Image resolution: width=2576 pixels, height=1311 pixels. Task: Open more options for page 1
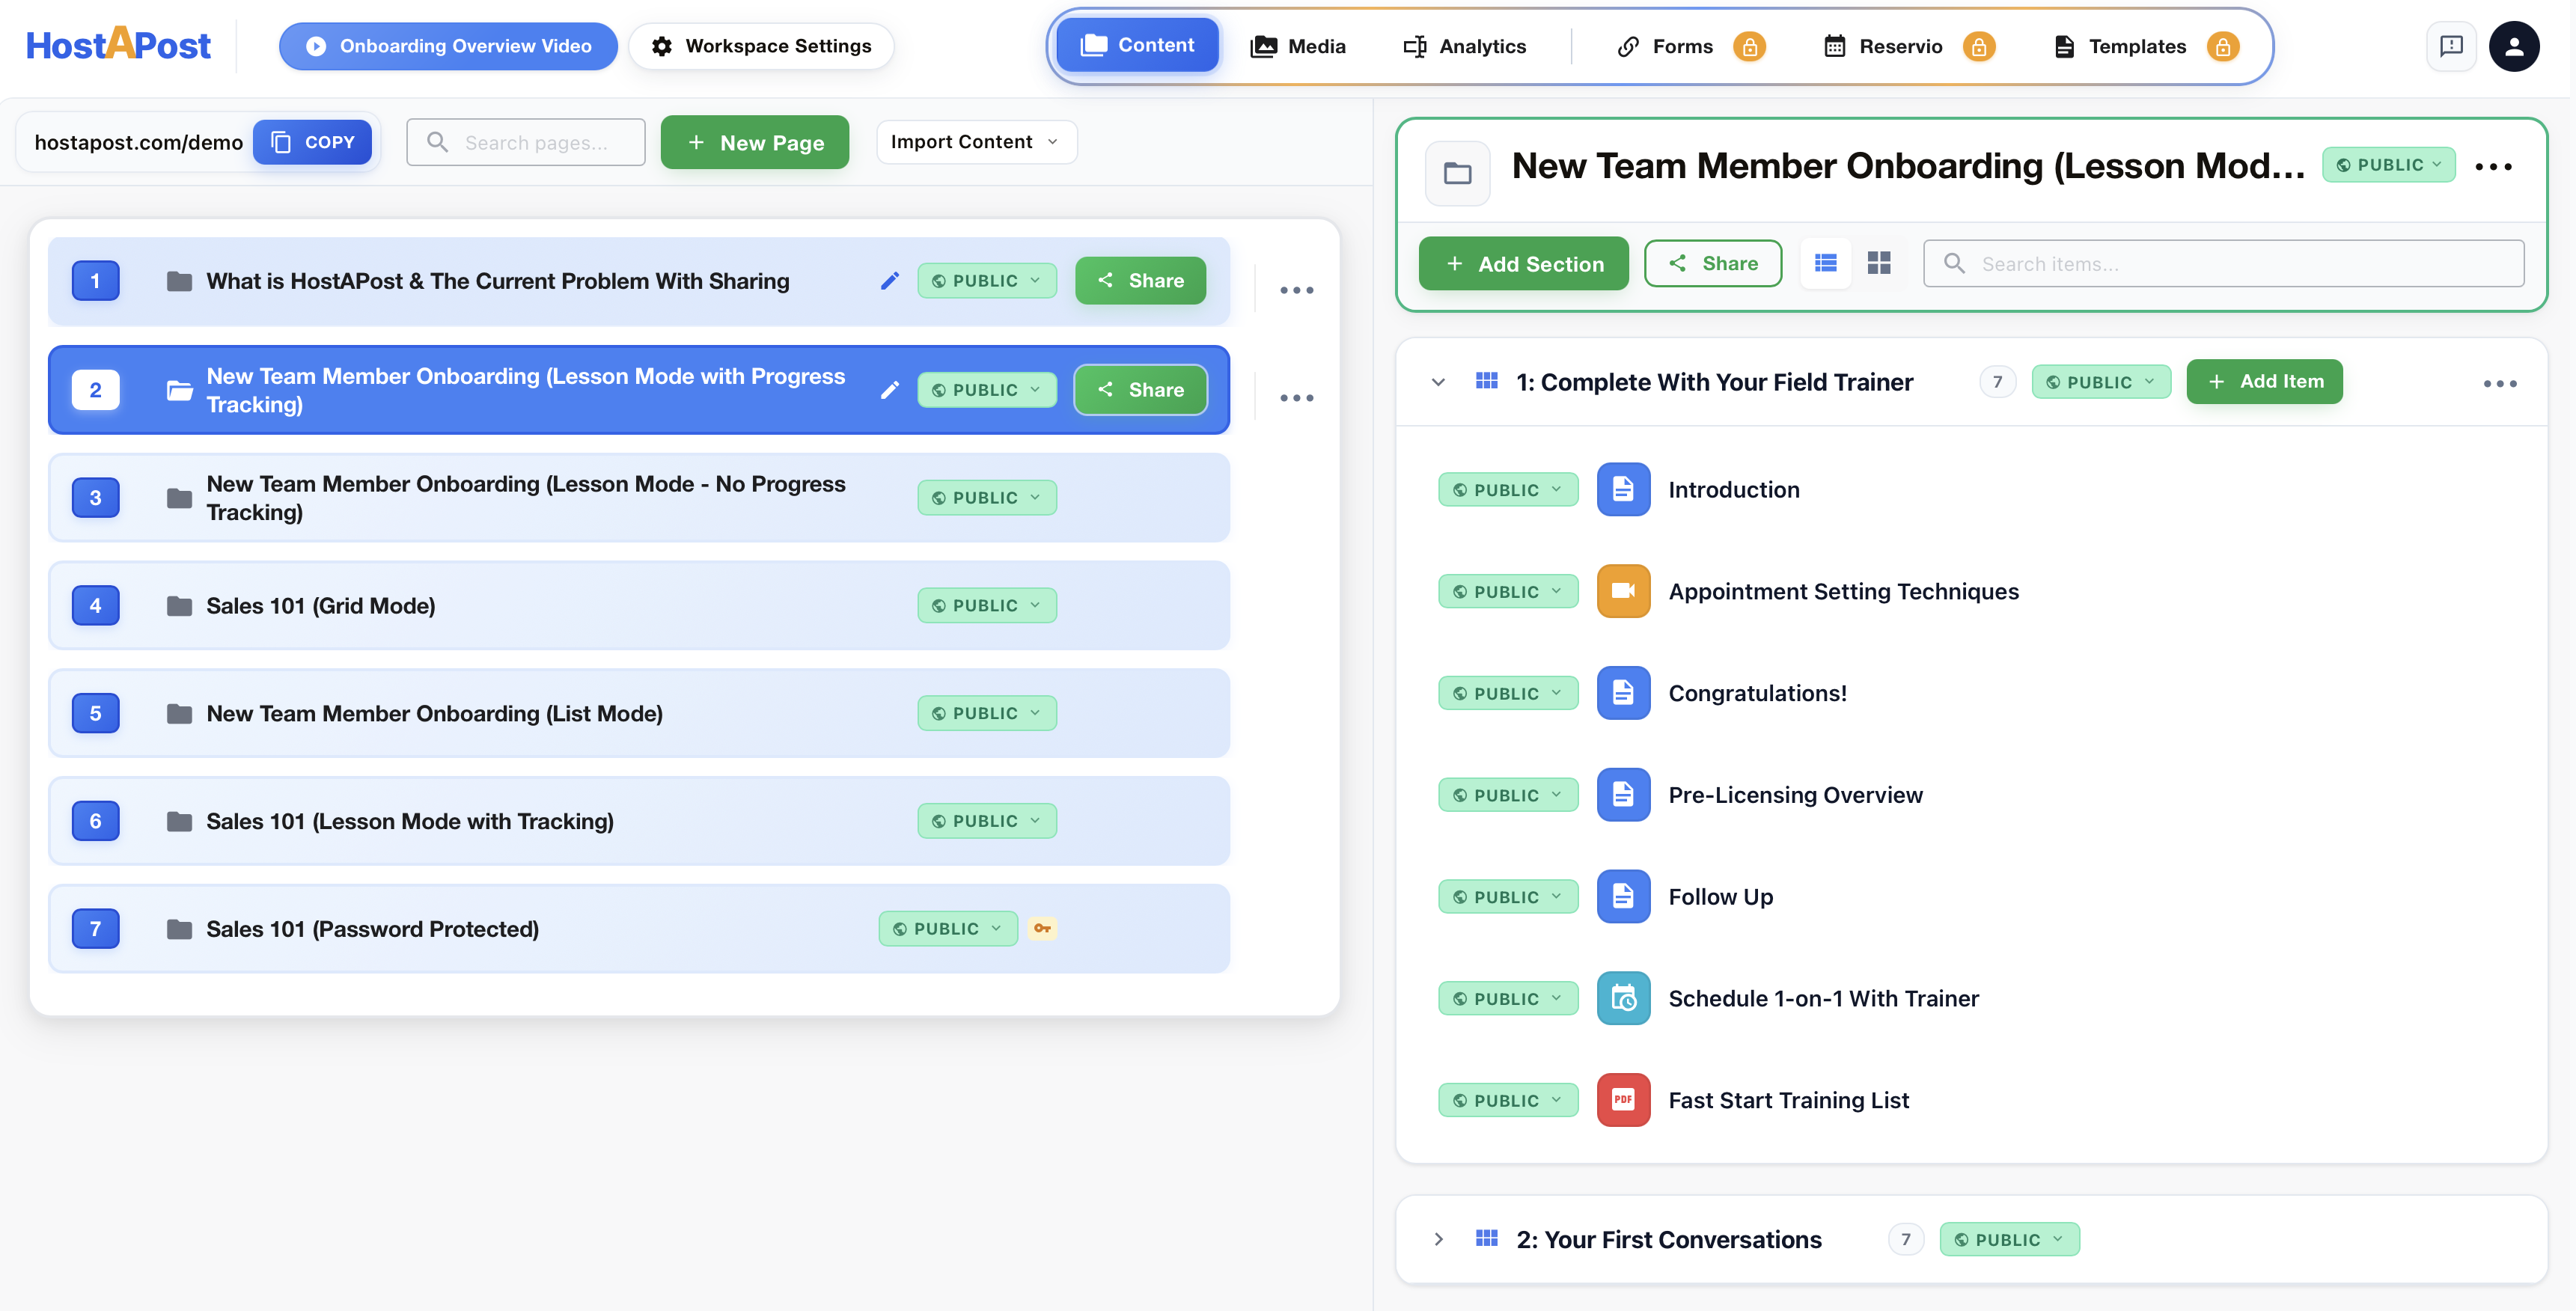click(x=1296, y=290)
